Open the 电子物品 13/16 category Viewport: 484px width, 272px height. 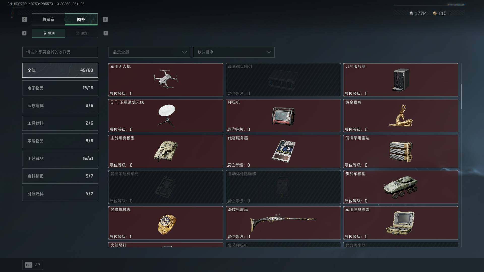click(60, 88)
